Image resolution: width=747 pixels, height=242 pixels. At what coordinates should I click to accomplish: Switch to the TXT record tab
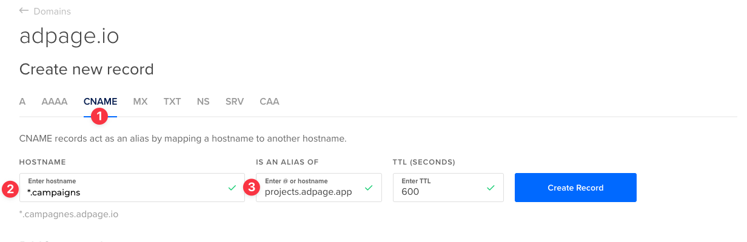tap(172, 102)
